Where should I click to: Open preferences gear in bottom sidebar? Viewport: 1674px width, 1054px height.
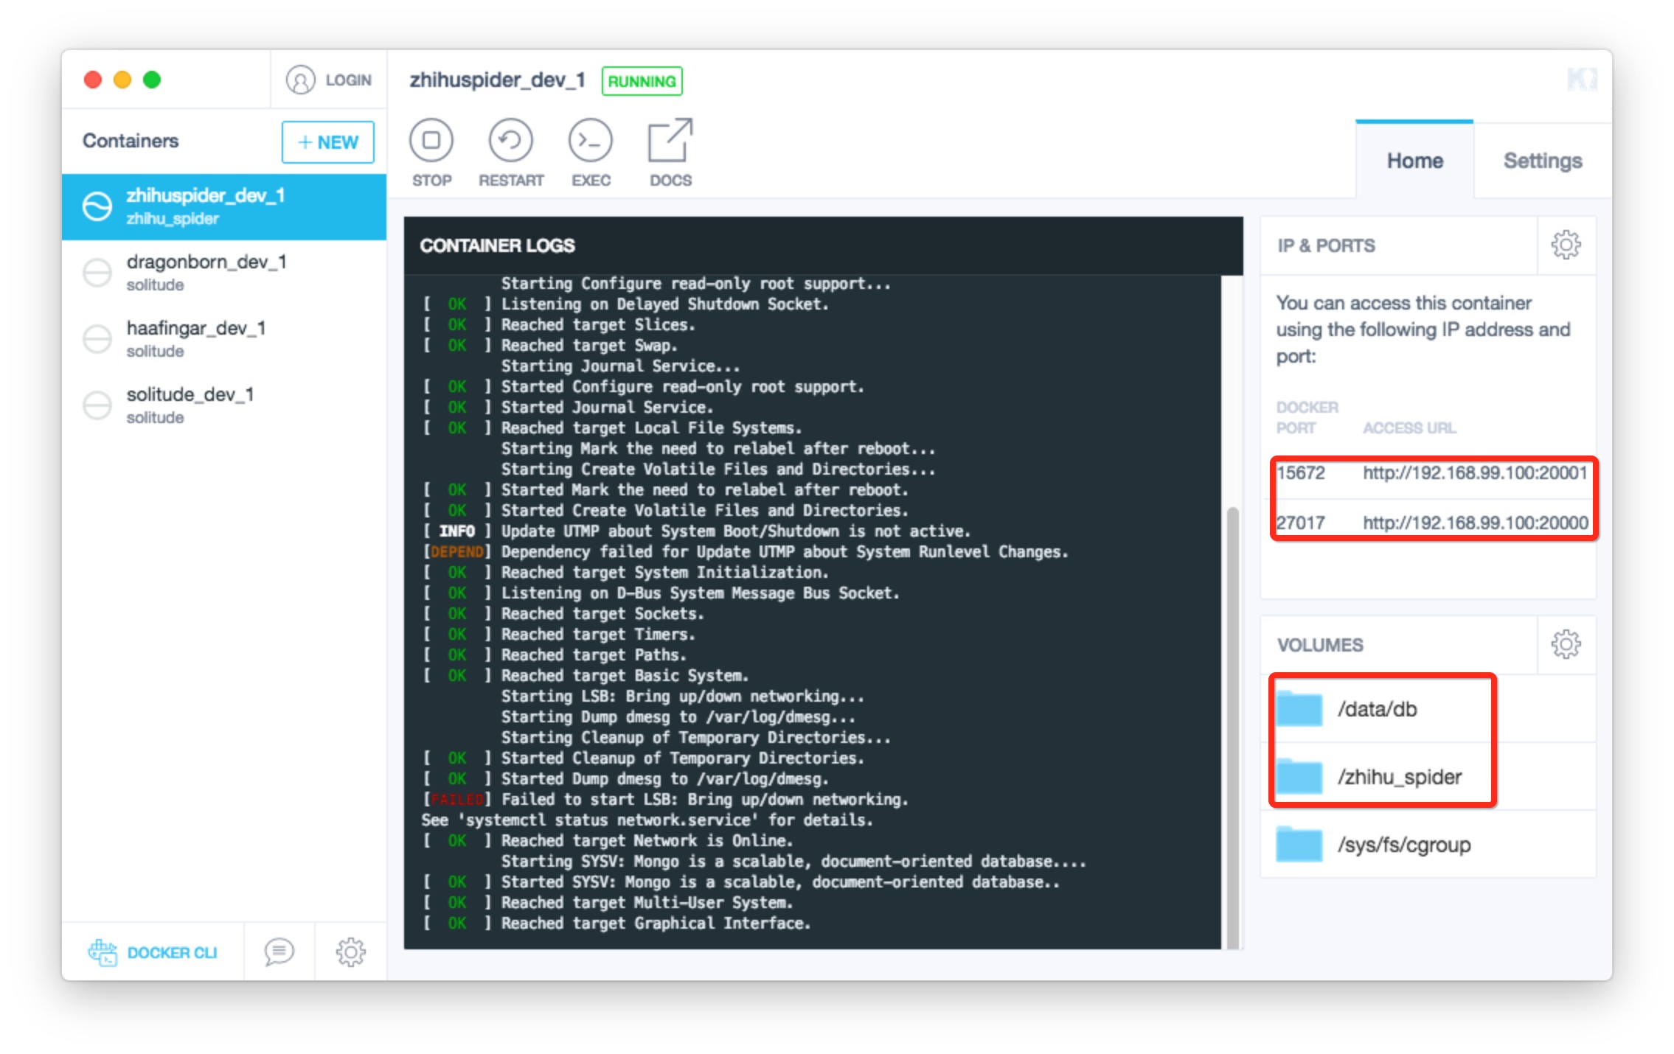tap(350, 952)
